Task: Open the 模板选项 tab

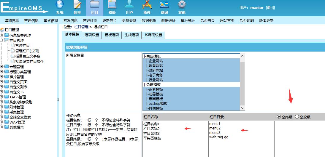Action: tap(112, 35)
